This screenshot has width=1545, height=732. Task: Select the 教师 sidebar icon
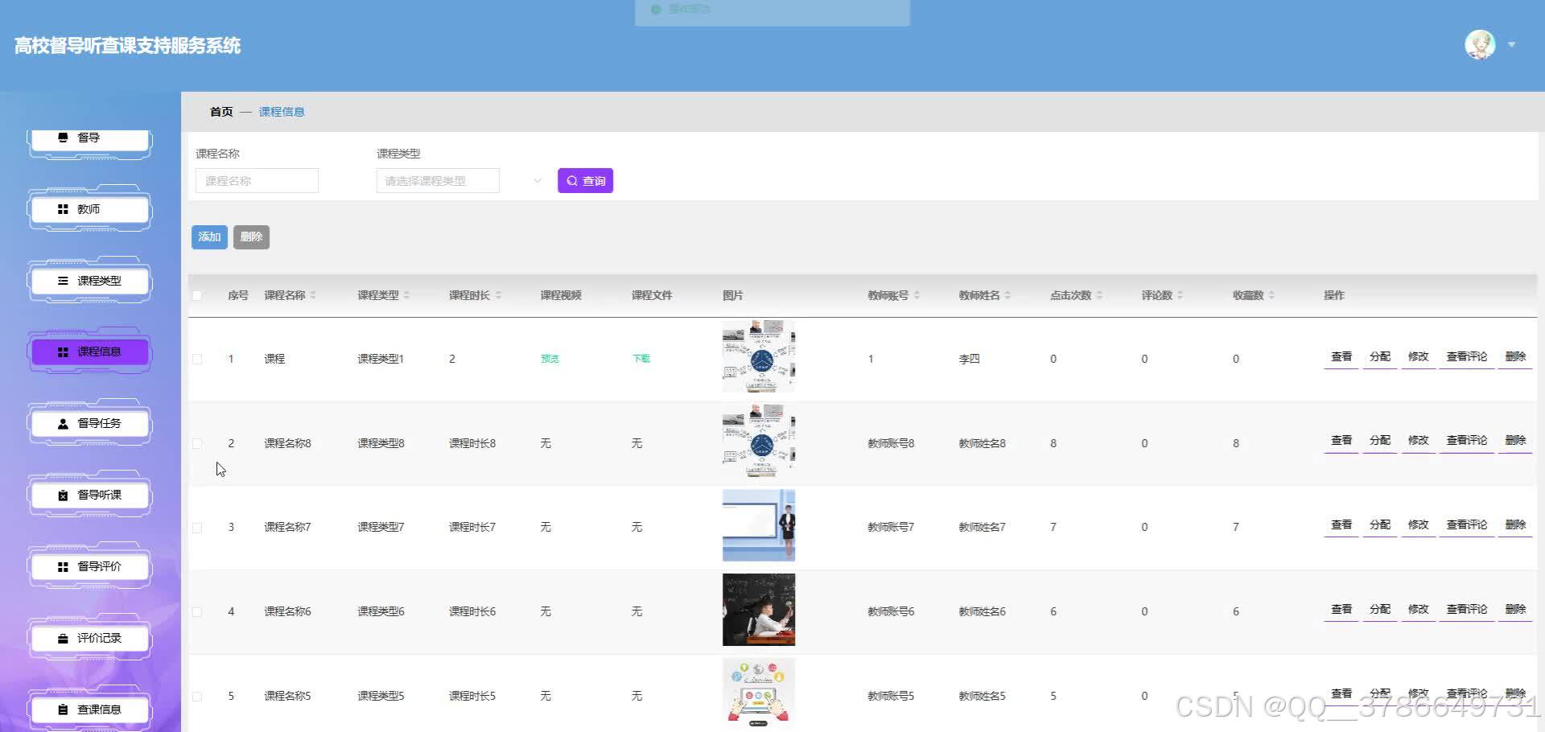pyautogui.click(x=89, y=208)
